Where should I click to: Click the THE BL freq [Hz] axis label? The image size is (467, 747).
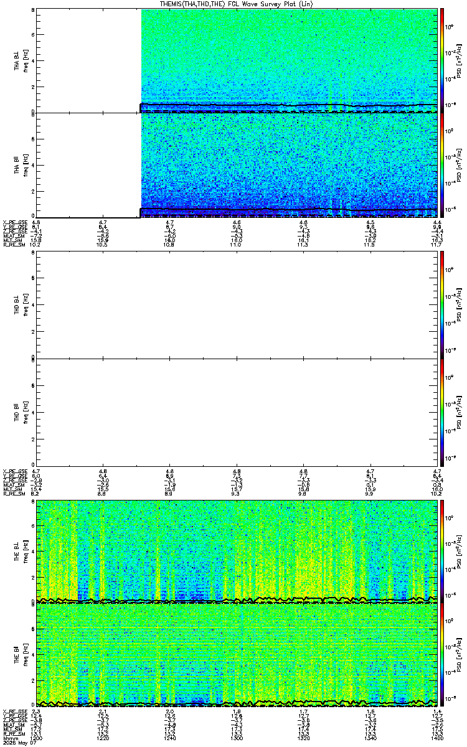pos(26,551)
